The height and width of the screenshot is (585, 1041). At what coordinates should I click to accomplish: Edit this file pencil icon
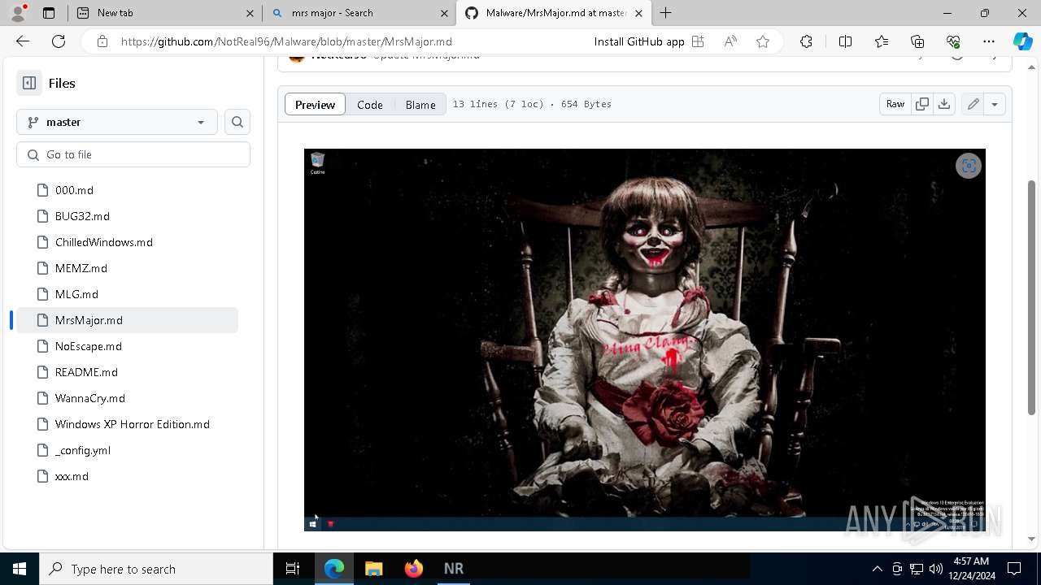click(973, 104)
